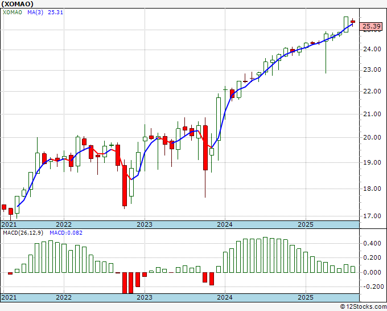Click the MACD:0.082 value label
This screenshot has width=387, height=311.
pos(66,233)
